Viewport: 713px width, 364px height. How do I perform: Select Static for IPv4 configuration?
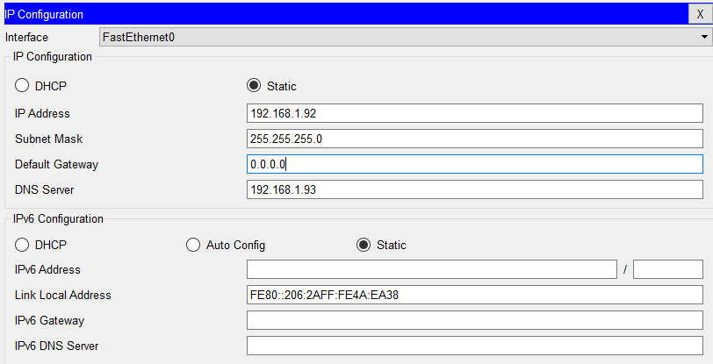271,85
